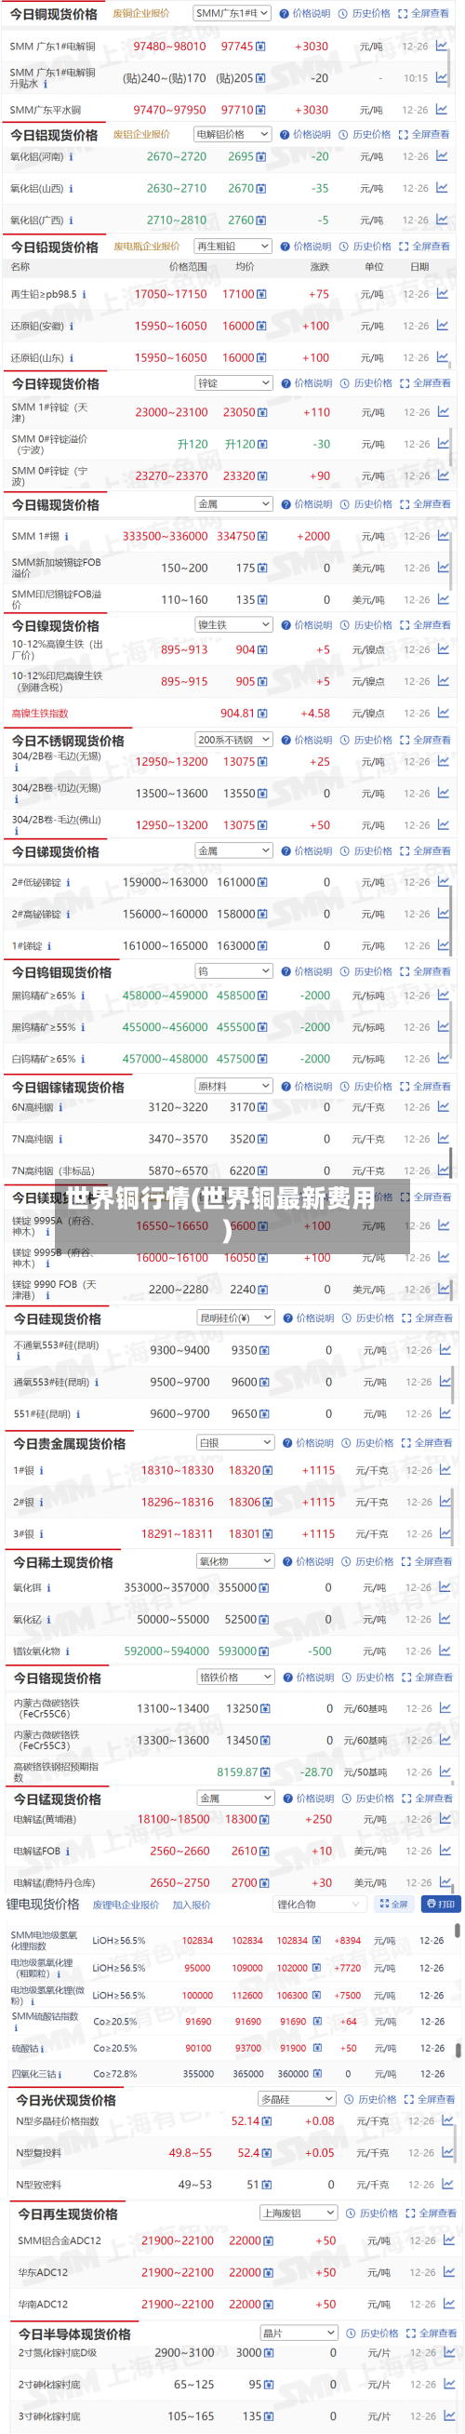Open the 废铜企业报价 link
The width and height of the screenshot is (465, 2434).
click(141, 13)
